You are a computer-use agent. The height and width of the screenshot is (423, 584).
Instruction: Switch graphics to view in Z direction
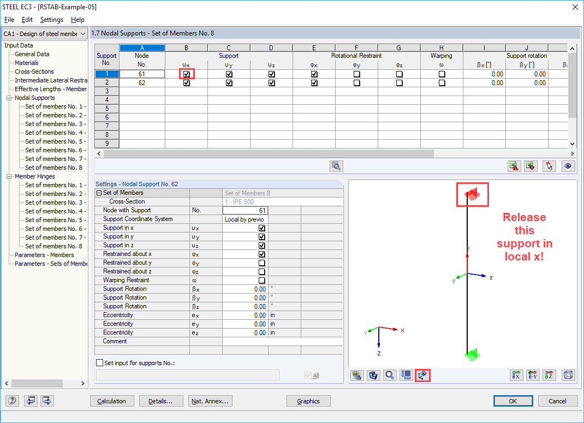549,375
